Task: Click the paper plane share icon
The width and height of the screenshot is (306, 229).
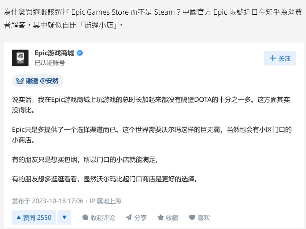Action: (x=129, y=217)
